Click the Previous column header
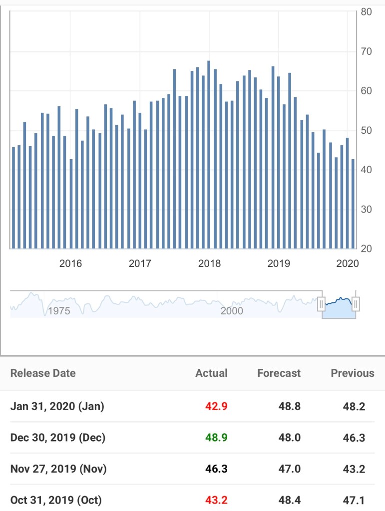The image size is (385, 511). pos(352,373)
